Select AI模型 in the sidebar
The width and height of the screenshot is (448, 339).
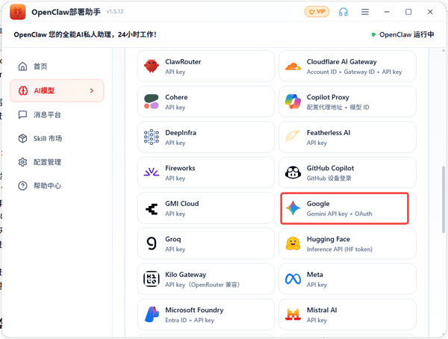point(57,90)
